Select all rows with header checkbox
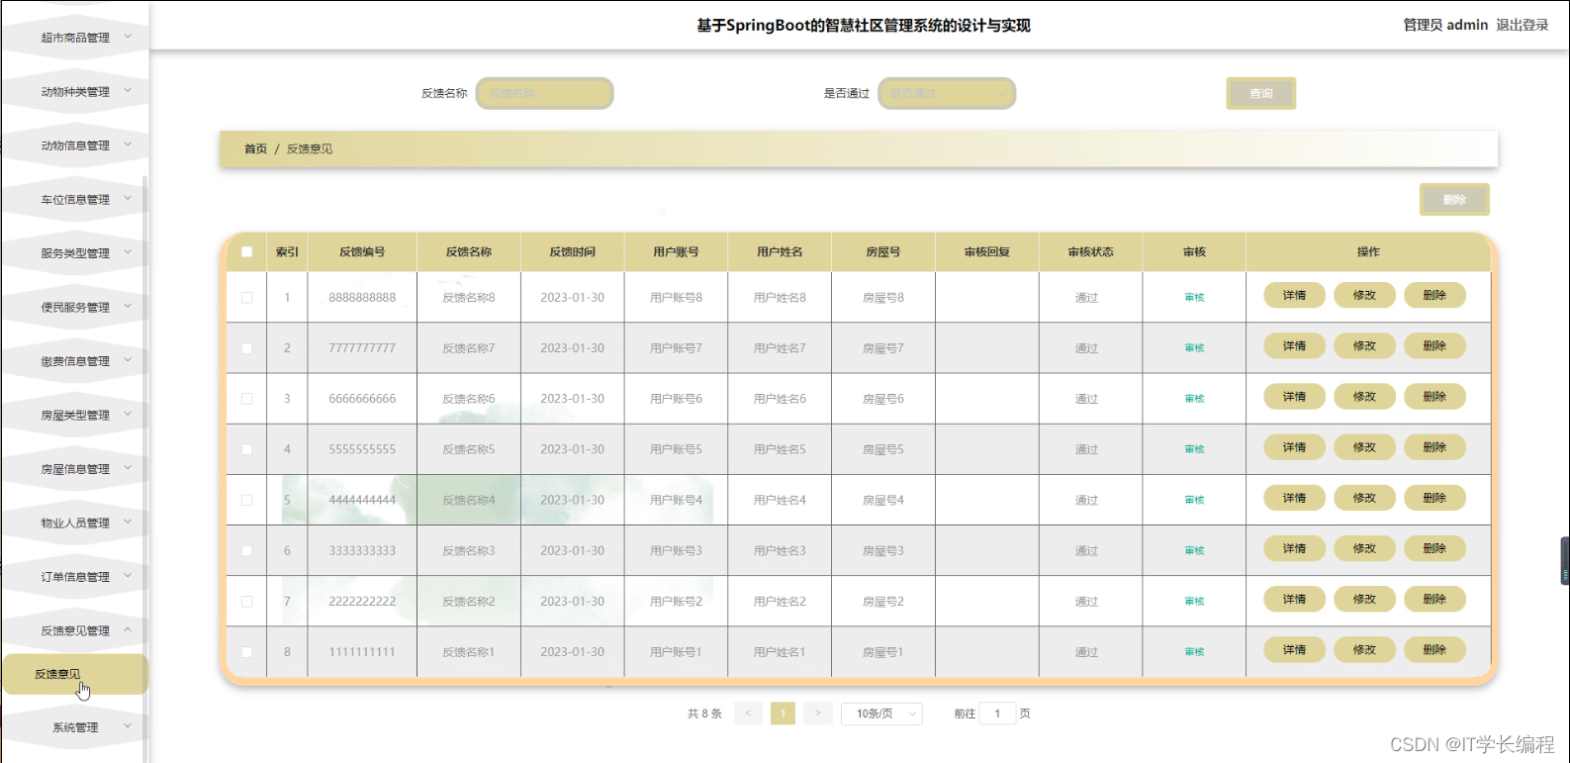This screenshot has height=763, width=1570. (246, 251)
